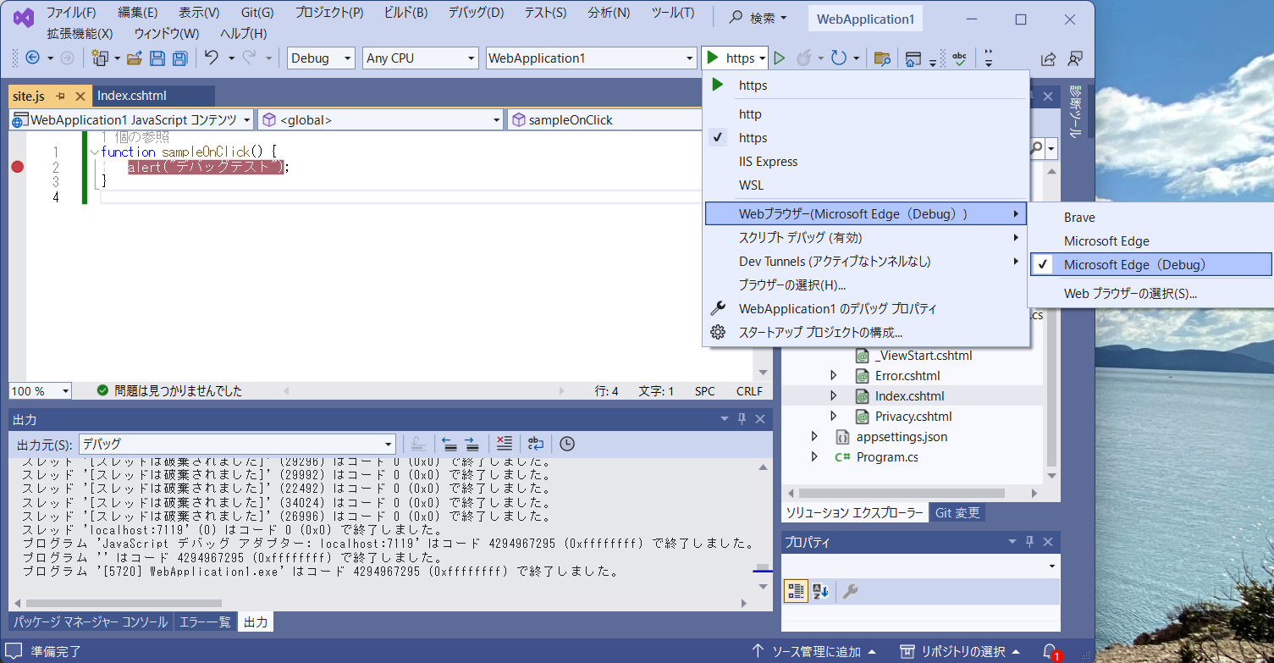Image resolution: width=1274 pixels, height=663 pixels.
Task: Pin the site.js tab
Action: [x=61, y=97]
